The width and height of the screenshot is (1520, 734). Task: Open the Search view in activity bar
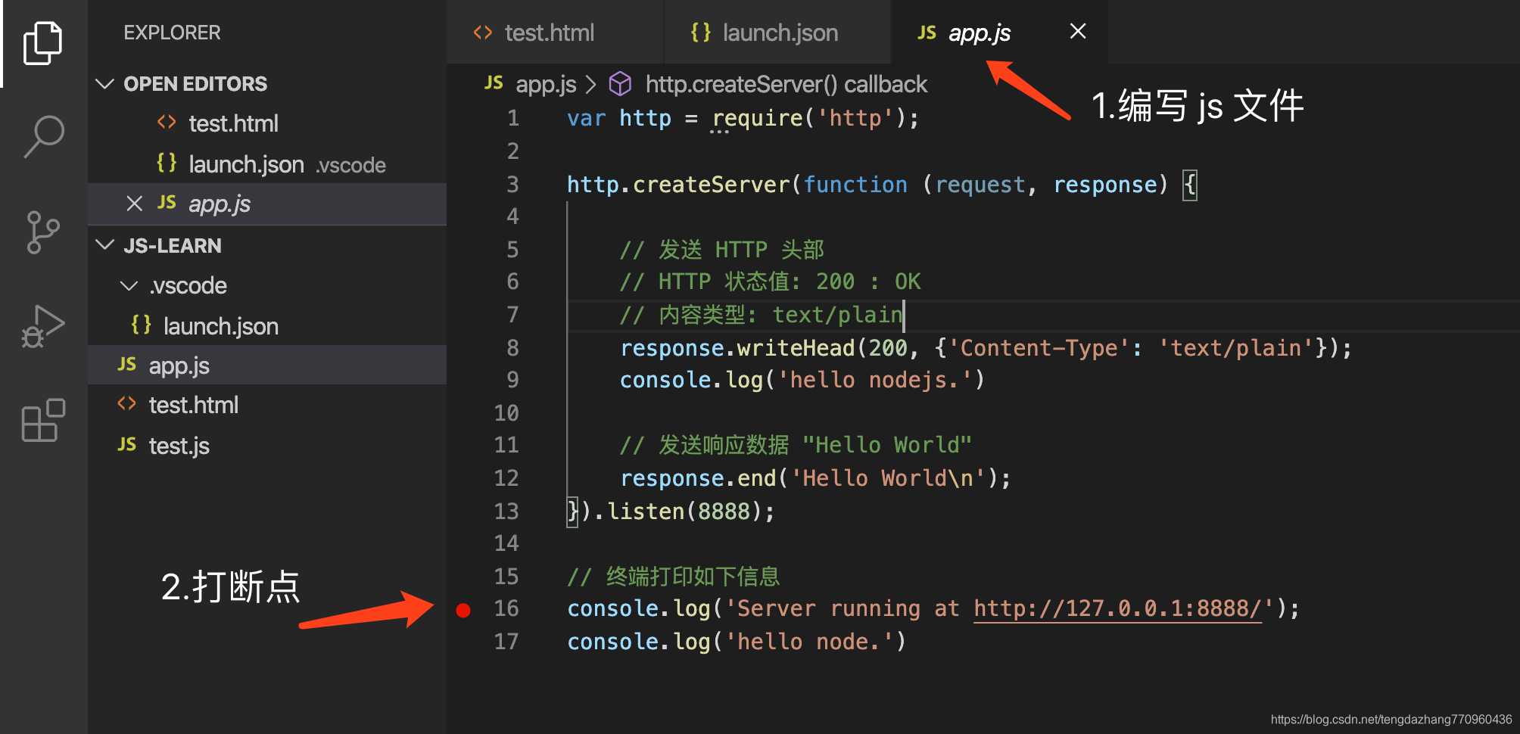tap(43, 137)
